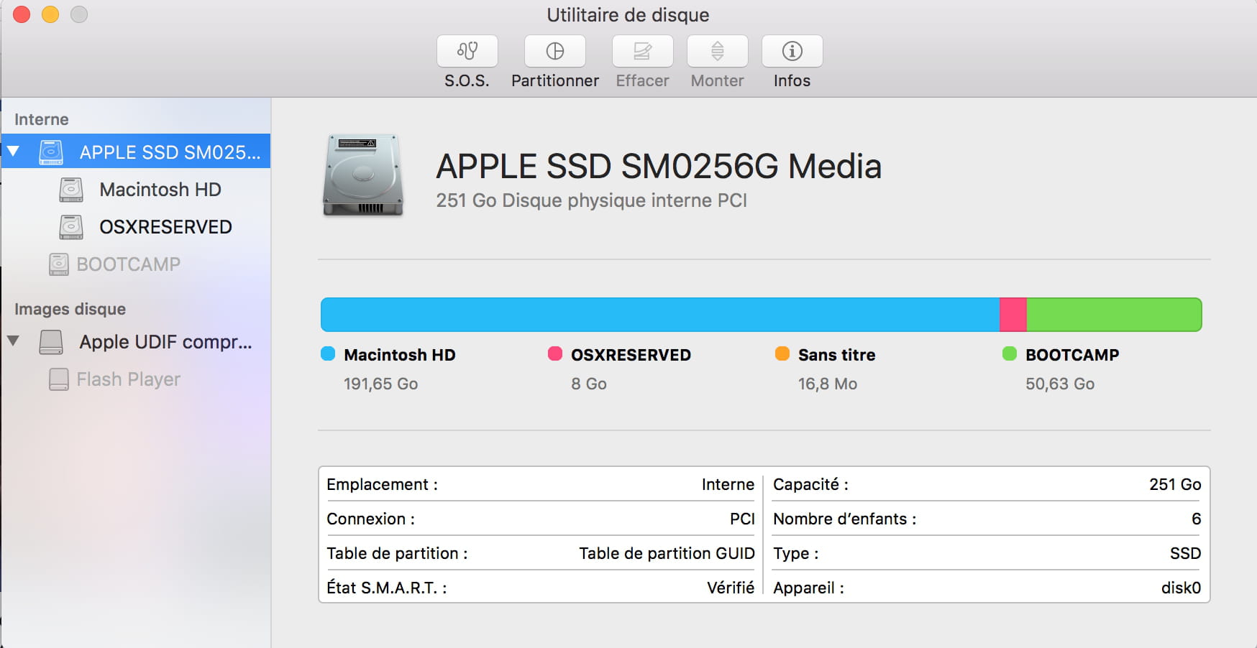Click the blue dot next to Macintosh HD legend
This screenshot has height=648, width=1257.
(x=328, y=353)
